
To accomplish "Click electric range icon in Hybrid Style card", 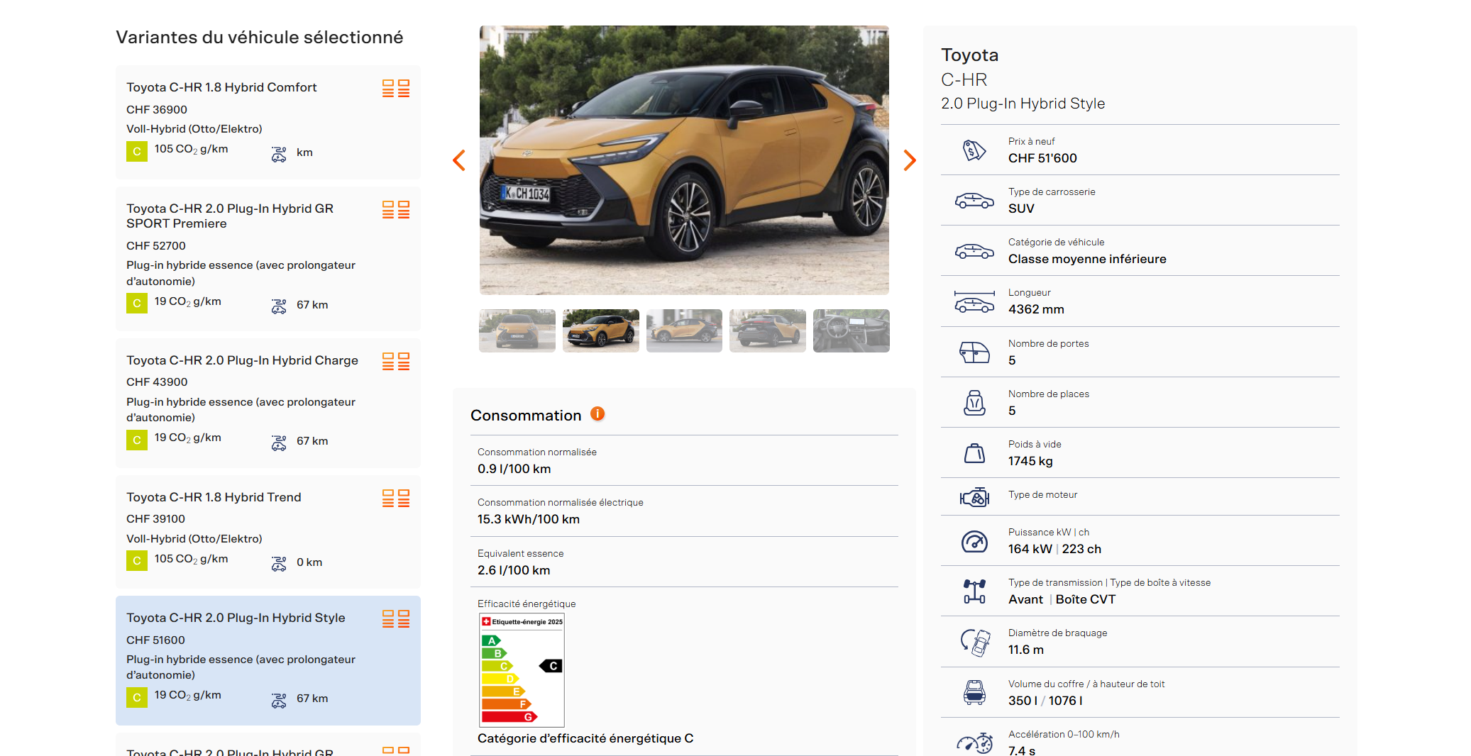I will point(279,700).
